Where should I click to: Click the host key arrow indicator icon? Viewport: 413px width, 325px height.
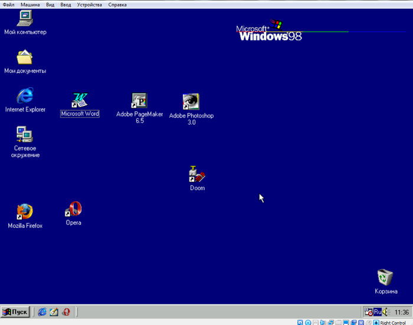coord(376,323)
